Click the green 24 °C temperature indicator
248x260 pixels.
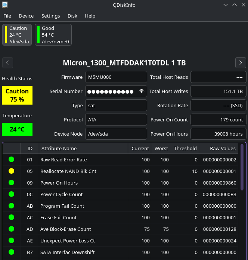coord(17,129)
